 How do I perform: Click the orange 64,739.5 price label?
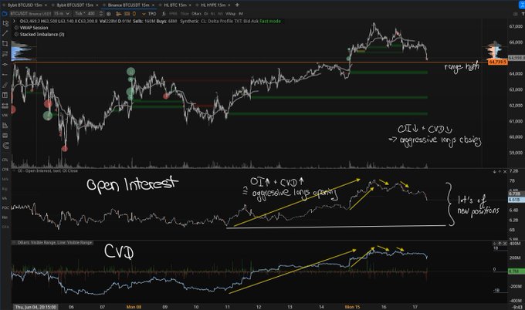pos(497,62)
